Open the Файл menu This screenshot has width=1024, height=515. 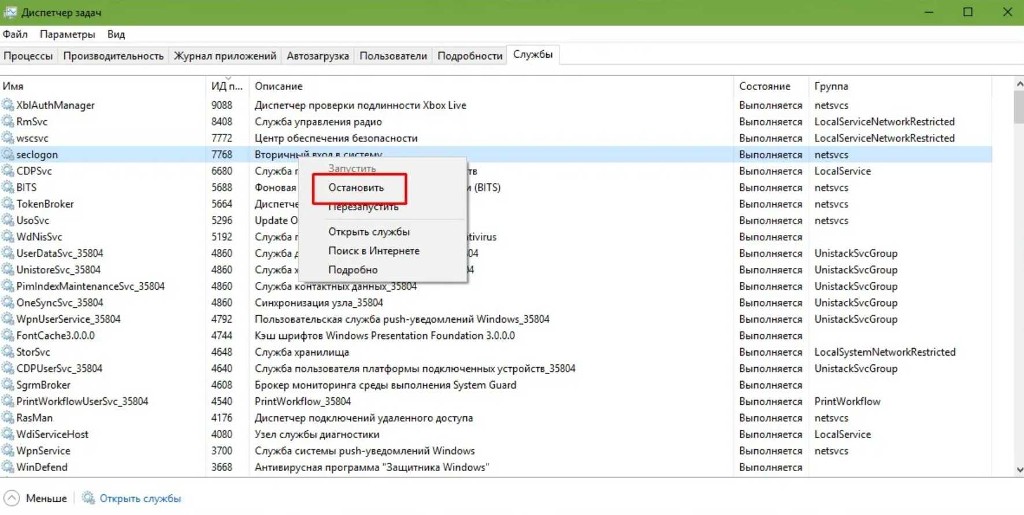(15, 34)
